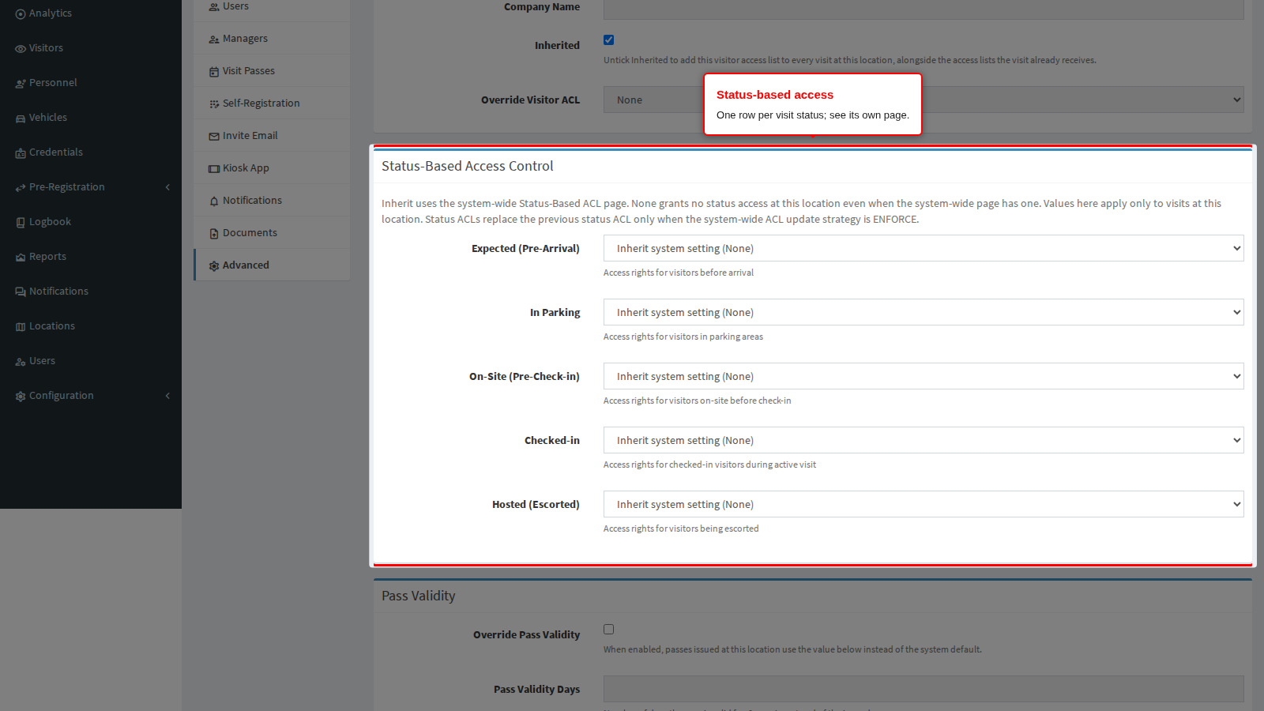Image resolution: width=1264 pixels, height=711 pixels.
Task: Click the 'Status-Based Access Control' heading
Action: (x=468, y=166)
